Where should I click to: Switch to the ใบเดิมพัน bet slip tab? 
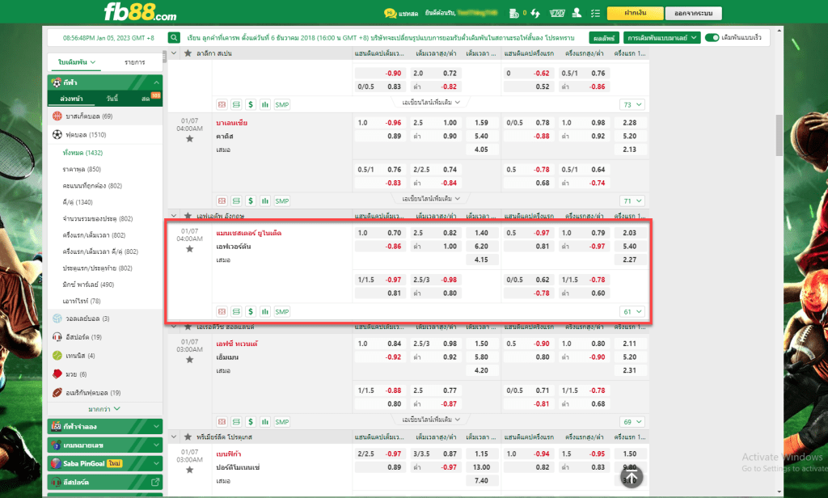(77, 62)
